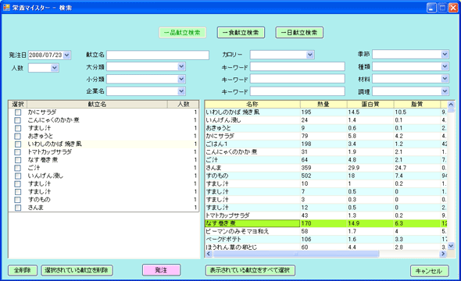The height and width of the screenshot is (281, 461).
Task: Select ほうれん草の卵とじ row
Action: click(326, 247)
